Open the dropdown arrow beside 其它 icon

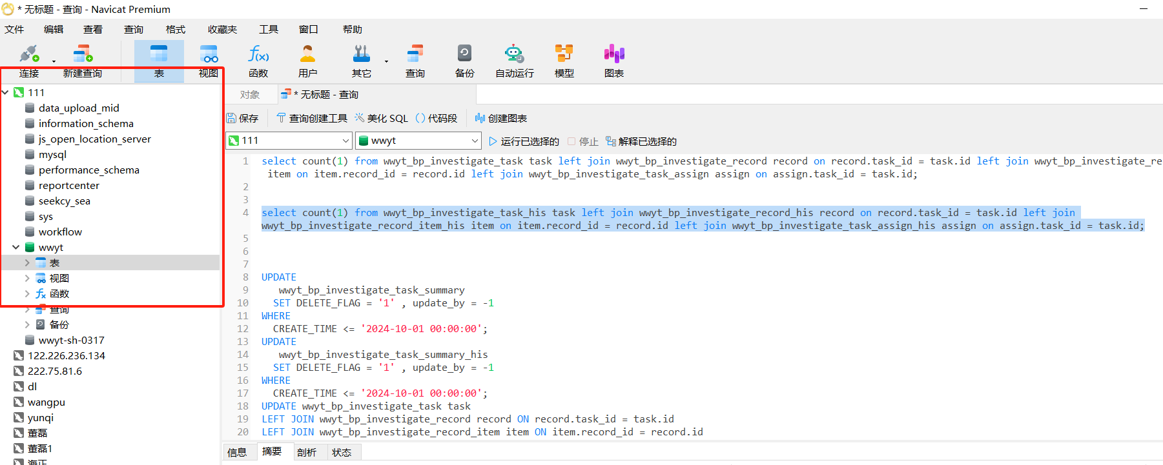coord(386,62)
